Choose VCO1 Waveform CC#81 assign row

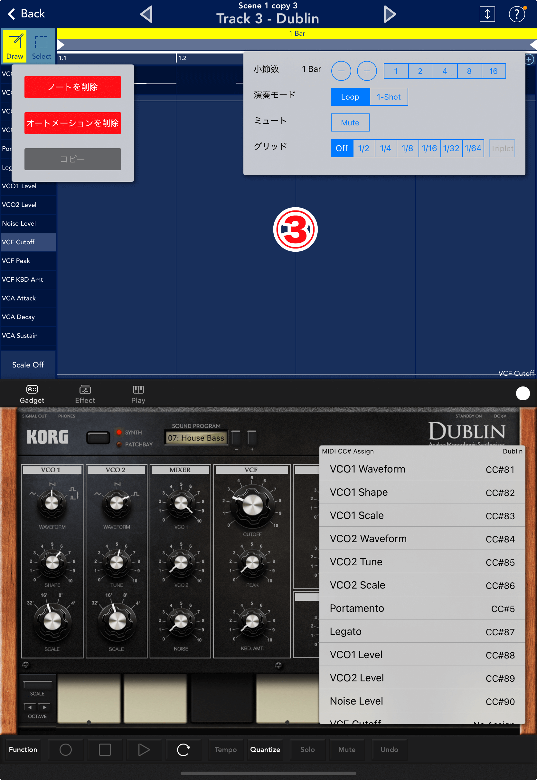click(x=422, y=469)
